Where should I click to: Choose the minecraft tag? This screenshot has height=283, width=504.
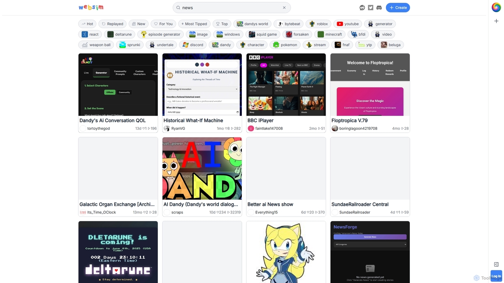click(x=330, y=34)
